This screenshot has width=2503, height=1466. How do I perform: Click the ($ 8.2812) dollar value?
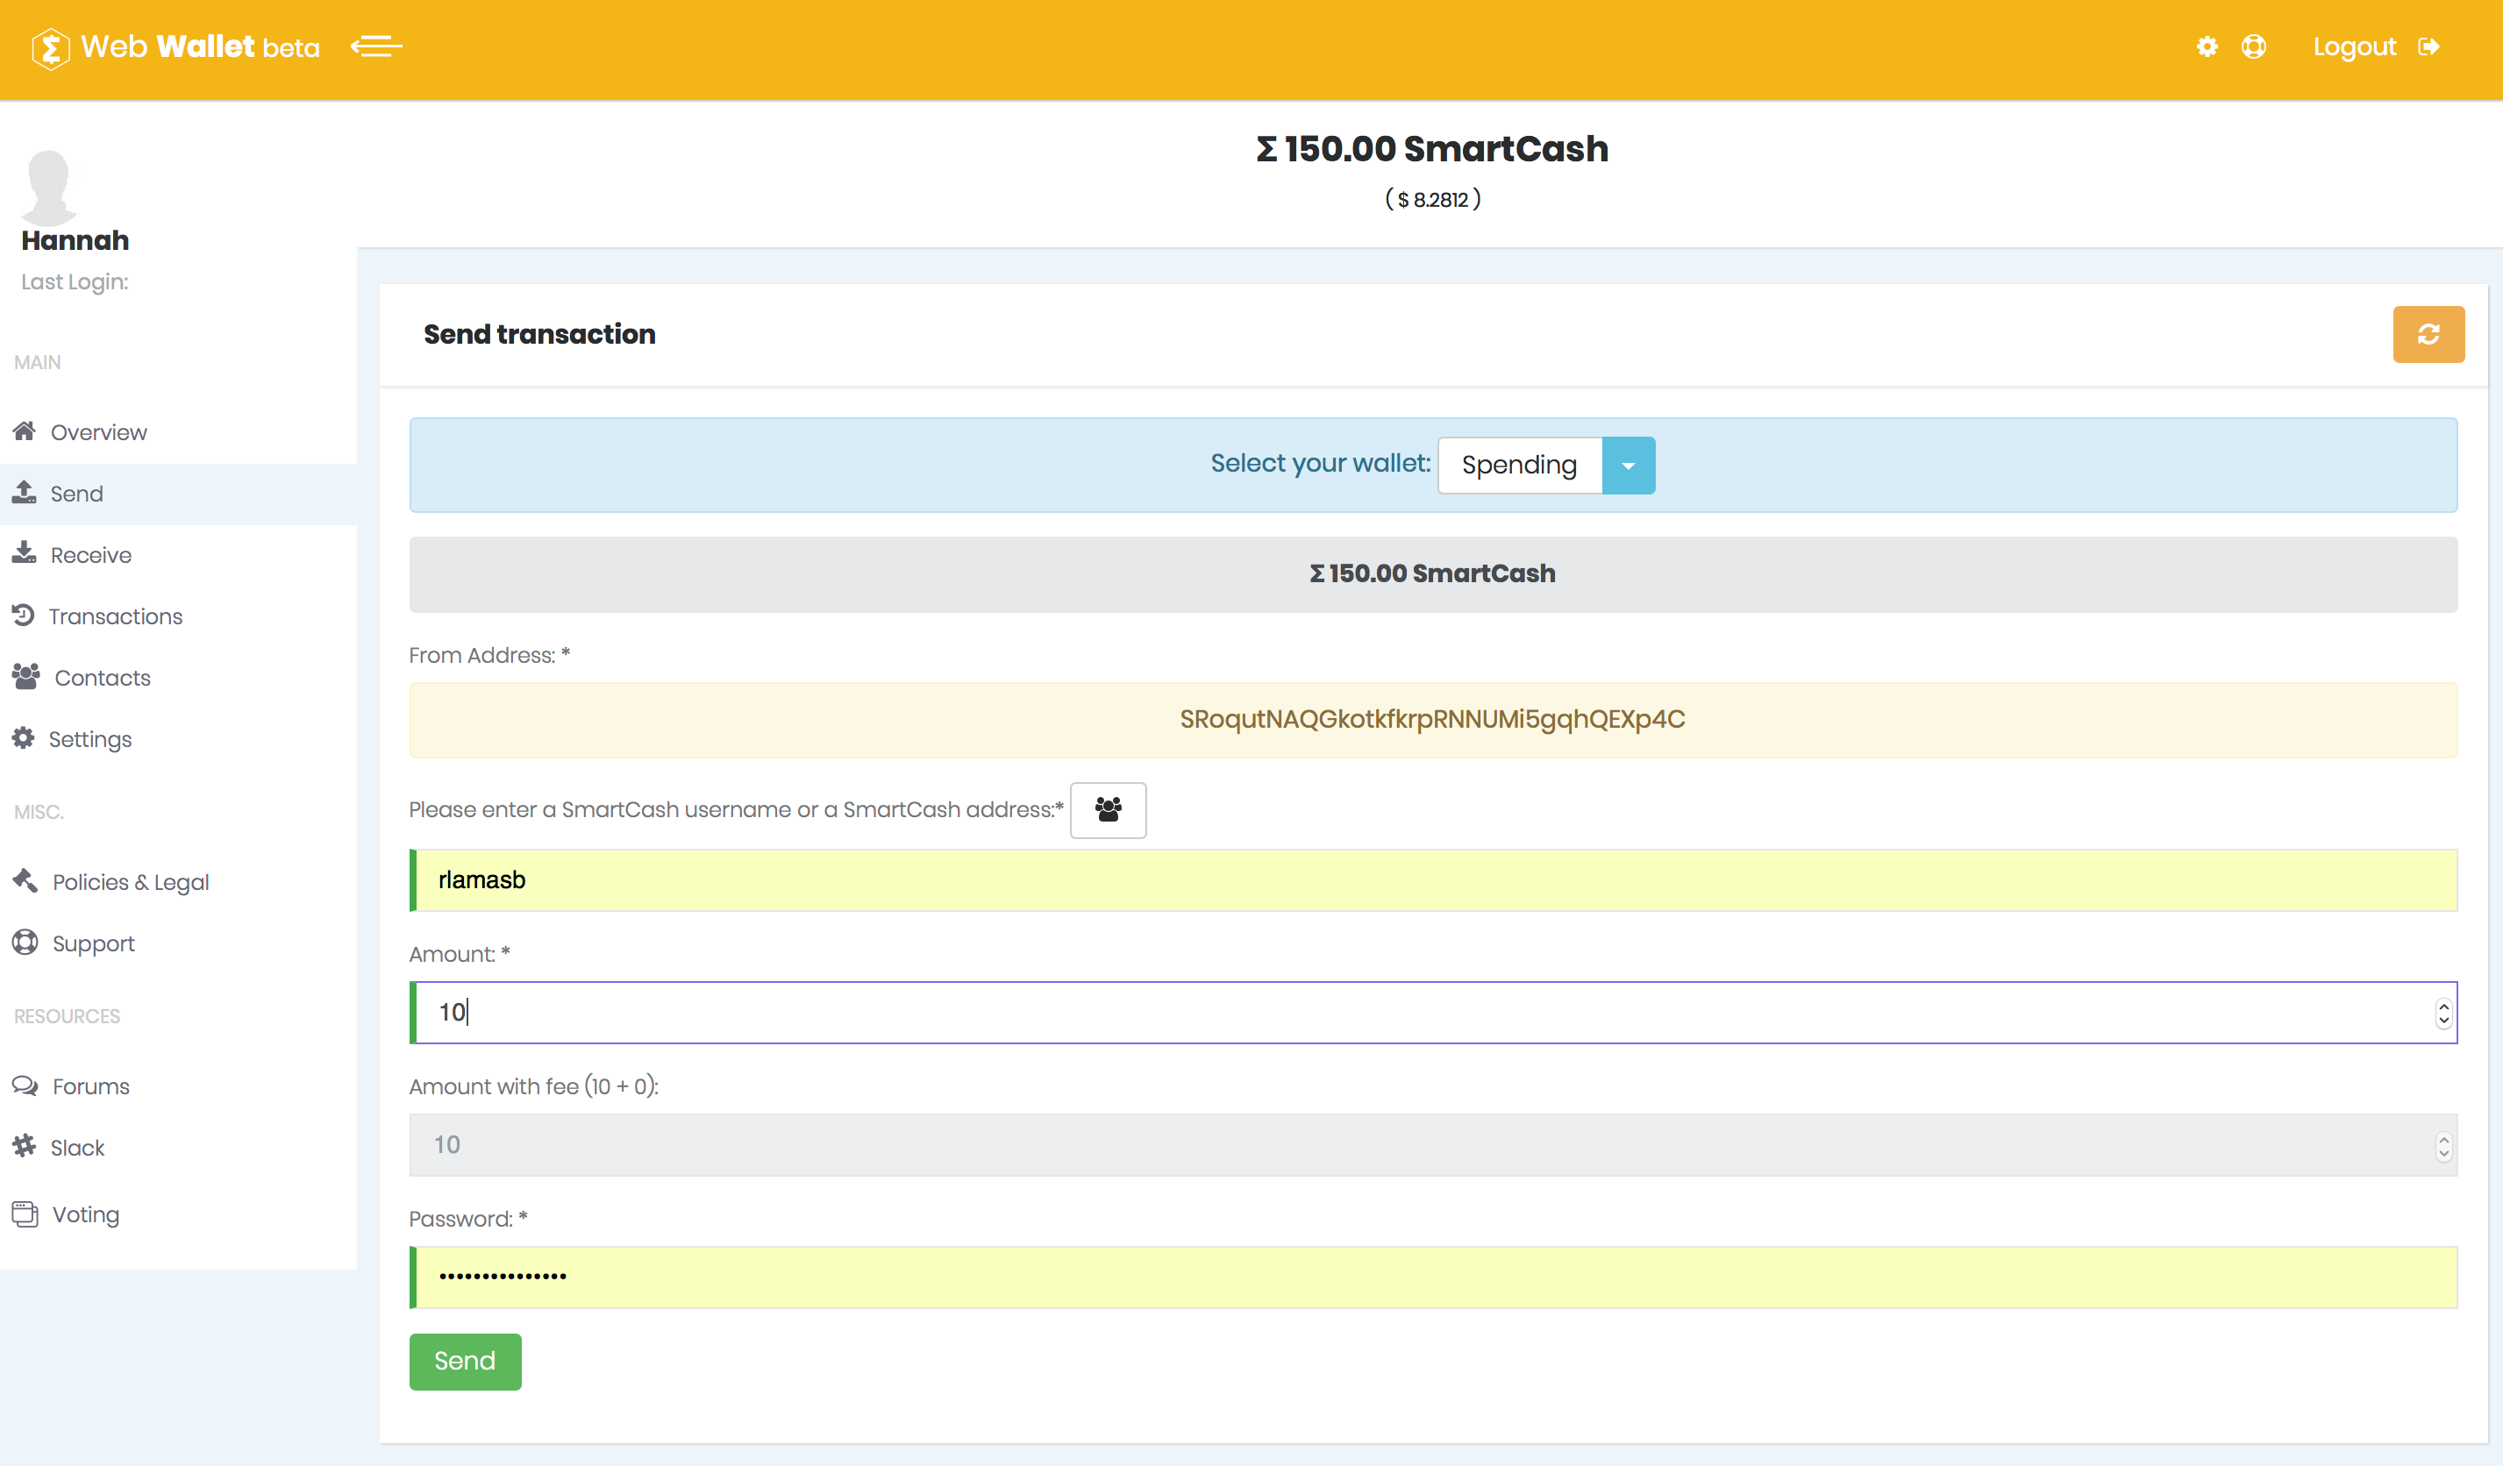click(x=1432, y=200)
